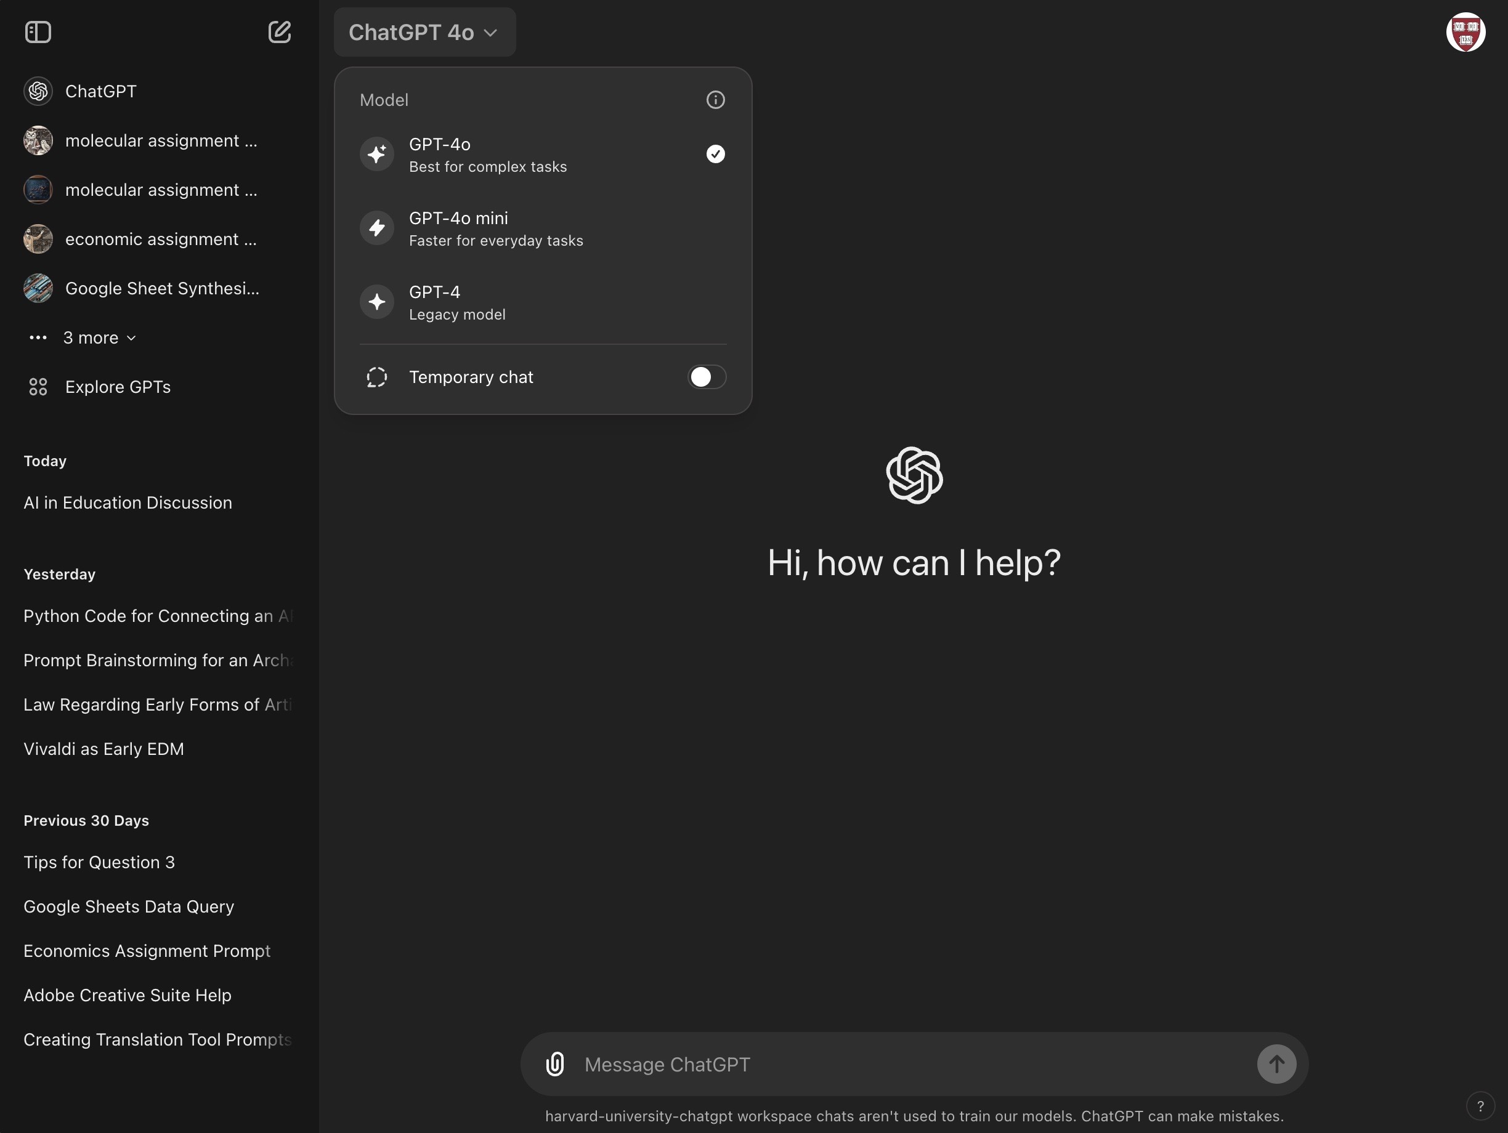This screenshot has height=1133, width=1508.
Task: Open the Vivaldi as Early EDM chat
Action: (x=103, y=749)
